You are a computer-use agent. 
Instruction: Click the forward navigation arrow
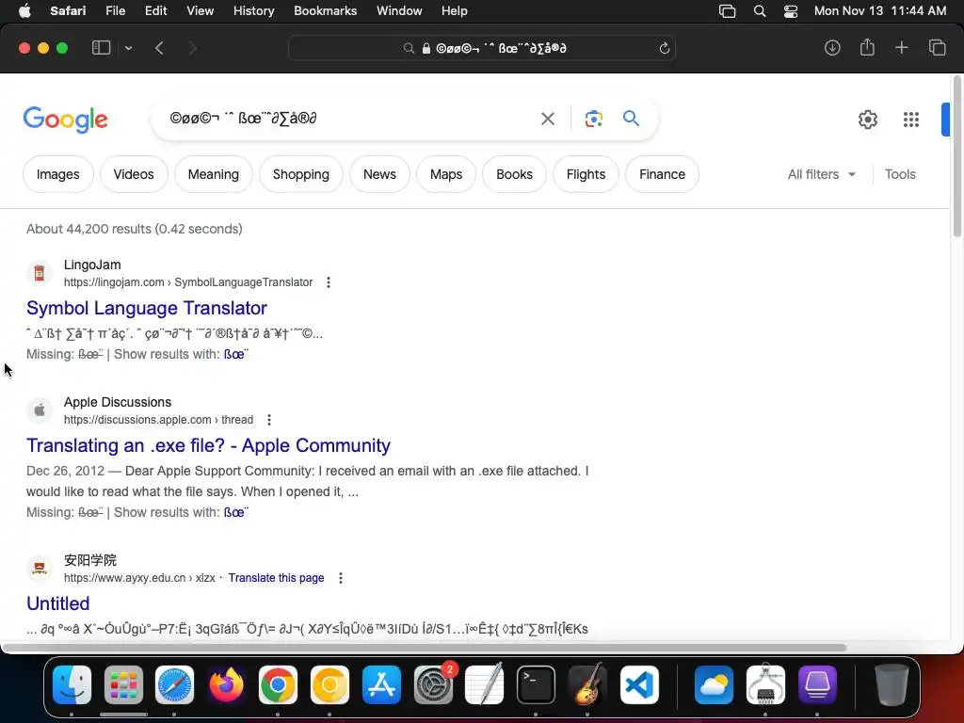192,48
